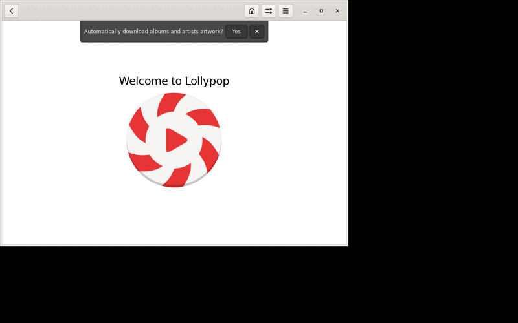518x323 pixels.
Task: Go back with the header arrow button
Action: click(x=11, y=11)
